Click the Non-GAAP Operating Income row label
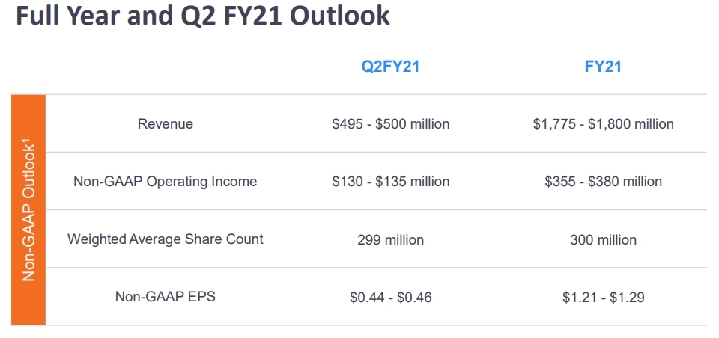Image resolution: width=719 pixels, height=338 pixels. pyautogui.click(x=166, y=182)
